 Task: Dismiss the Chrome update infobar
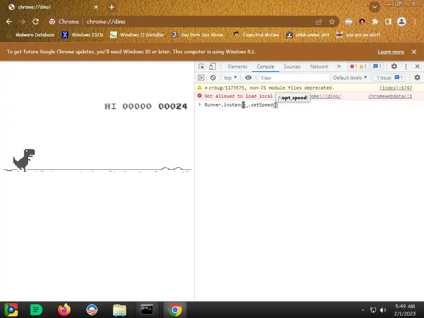414,52
